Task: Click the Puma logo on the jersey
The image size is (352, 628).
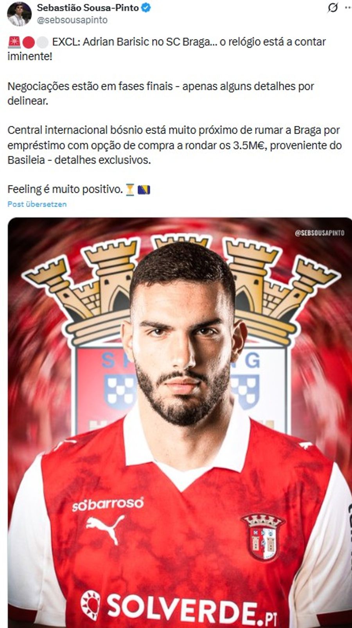Action: pos(105,528)
